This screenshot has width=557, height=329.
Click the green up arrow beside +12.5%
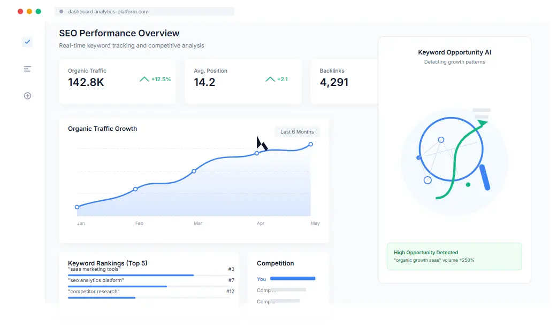click(x=144, y=79)
